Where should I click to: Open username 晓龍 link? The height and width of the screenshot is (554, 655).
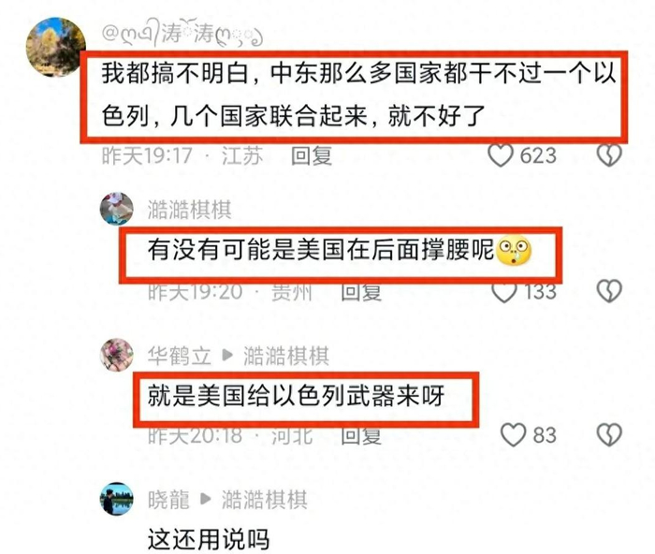pos(168,500)
